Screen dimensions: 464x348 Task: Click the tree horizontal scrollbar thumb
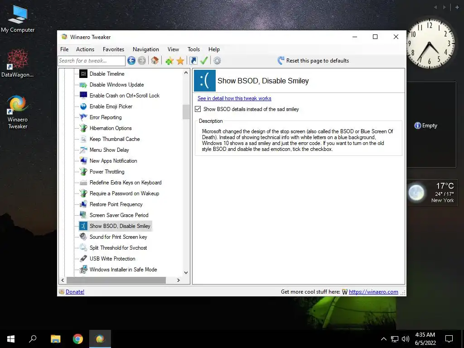[x=116, y=280]
